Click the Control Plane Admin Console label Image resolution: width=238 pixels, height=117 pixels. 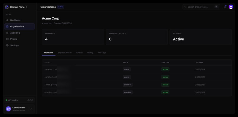coord(19,109)
